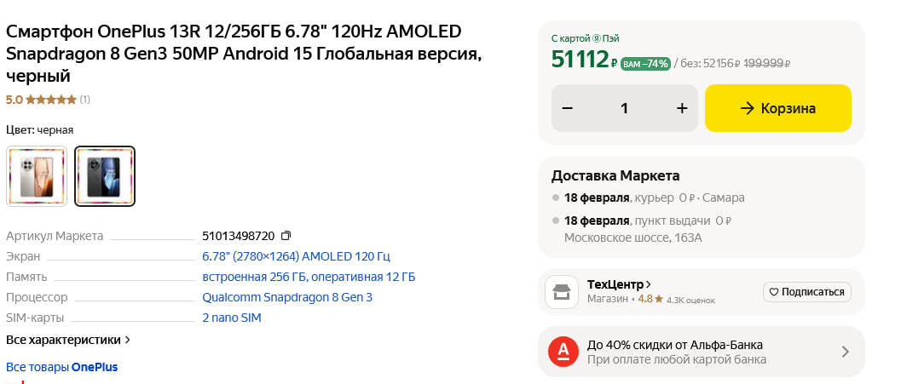Viewport: 901px width, 384px height.
Task: Add item to Корзина
Action: [x=777, y=108]
